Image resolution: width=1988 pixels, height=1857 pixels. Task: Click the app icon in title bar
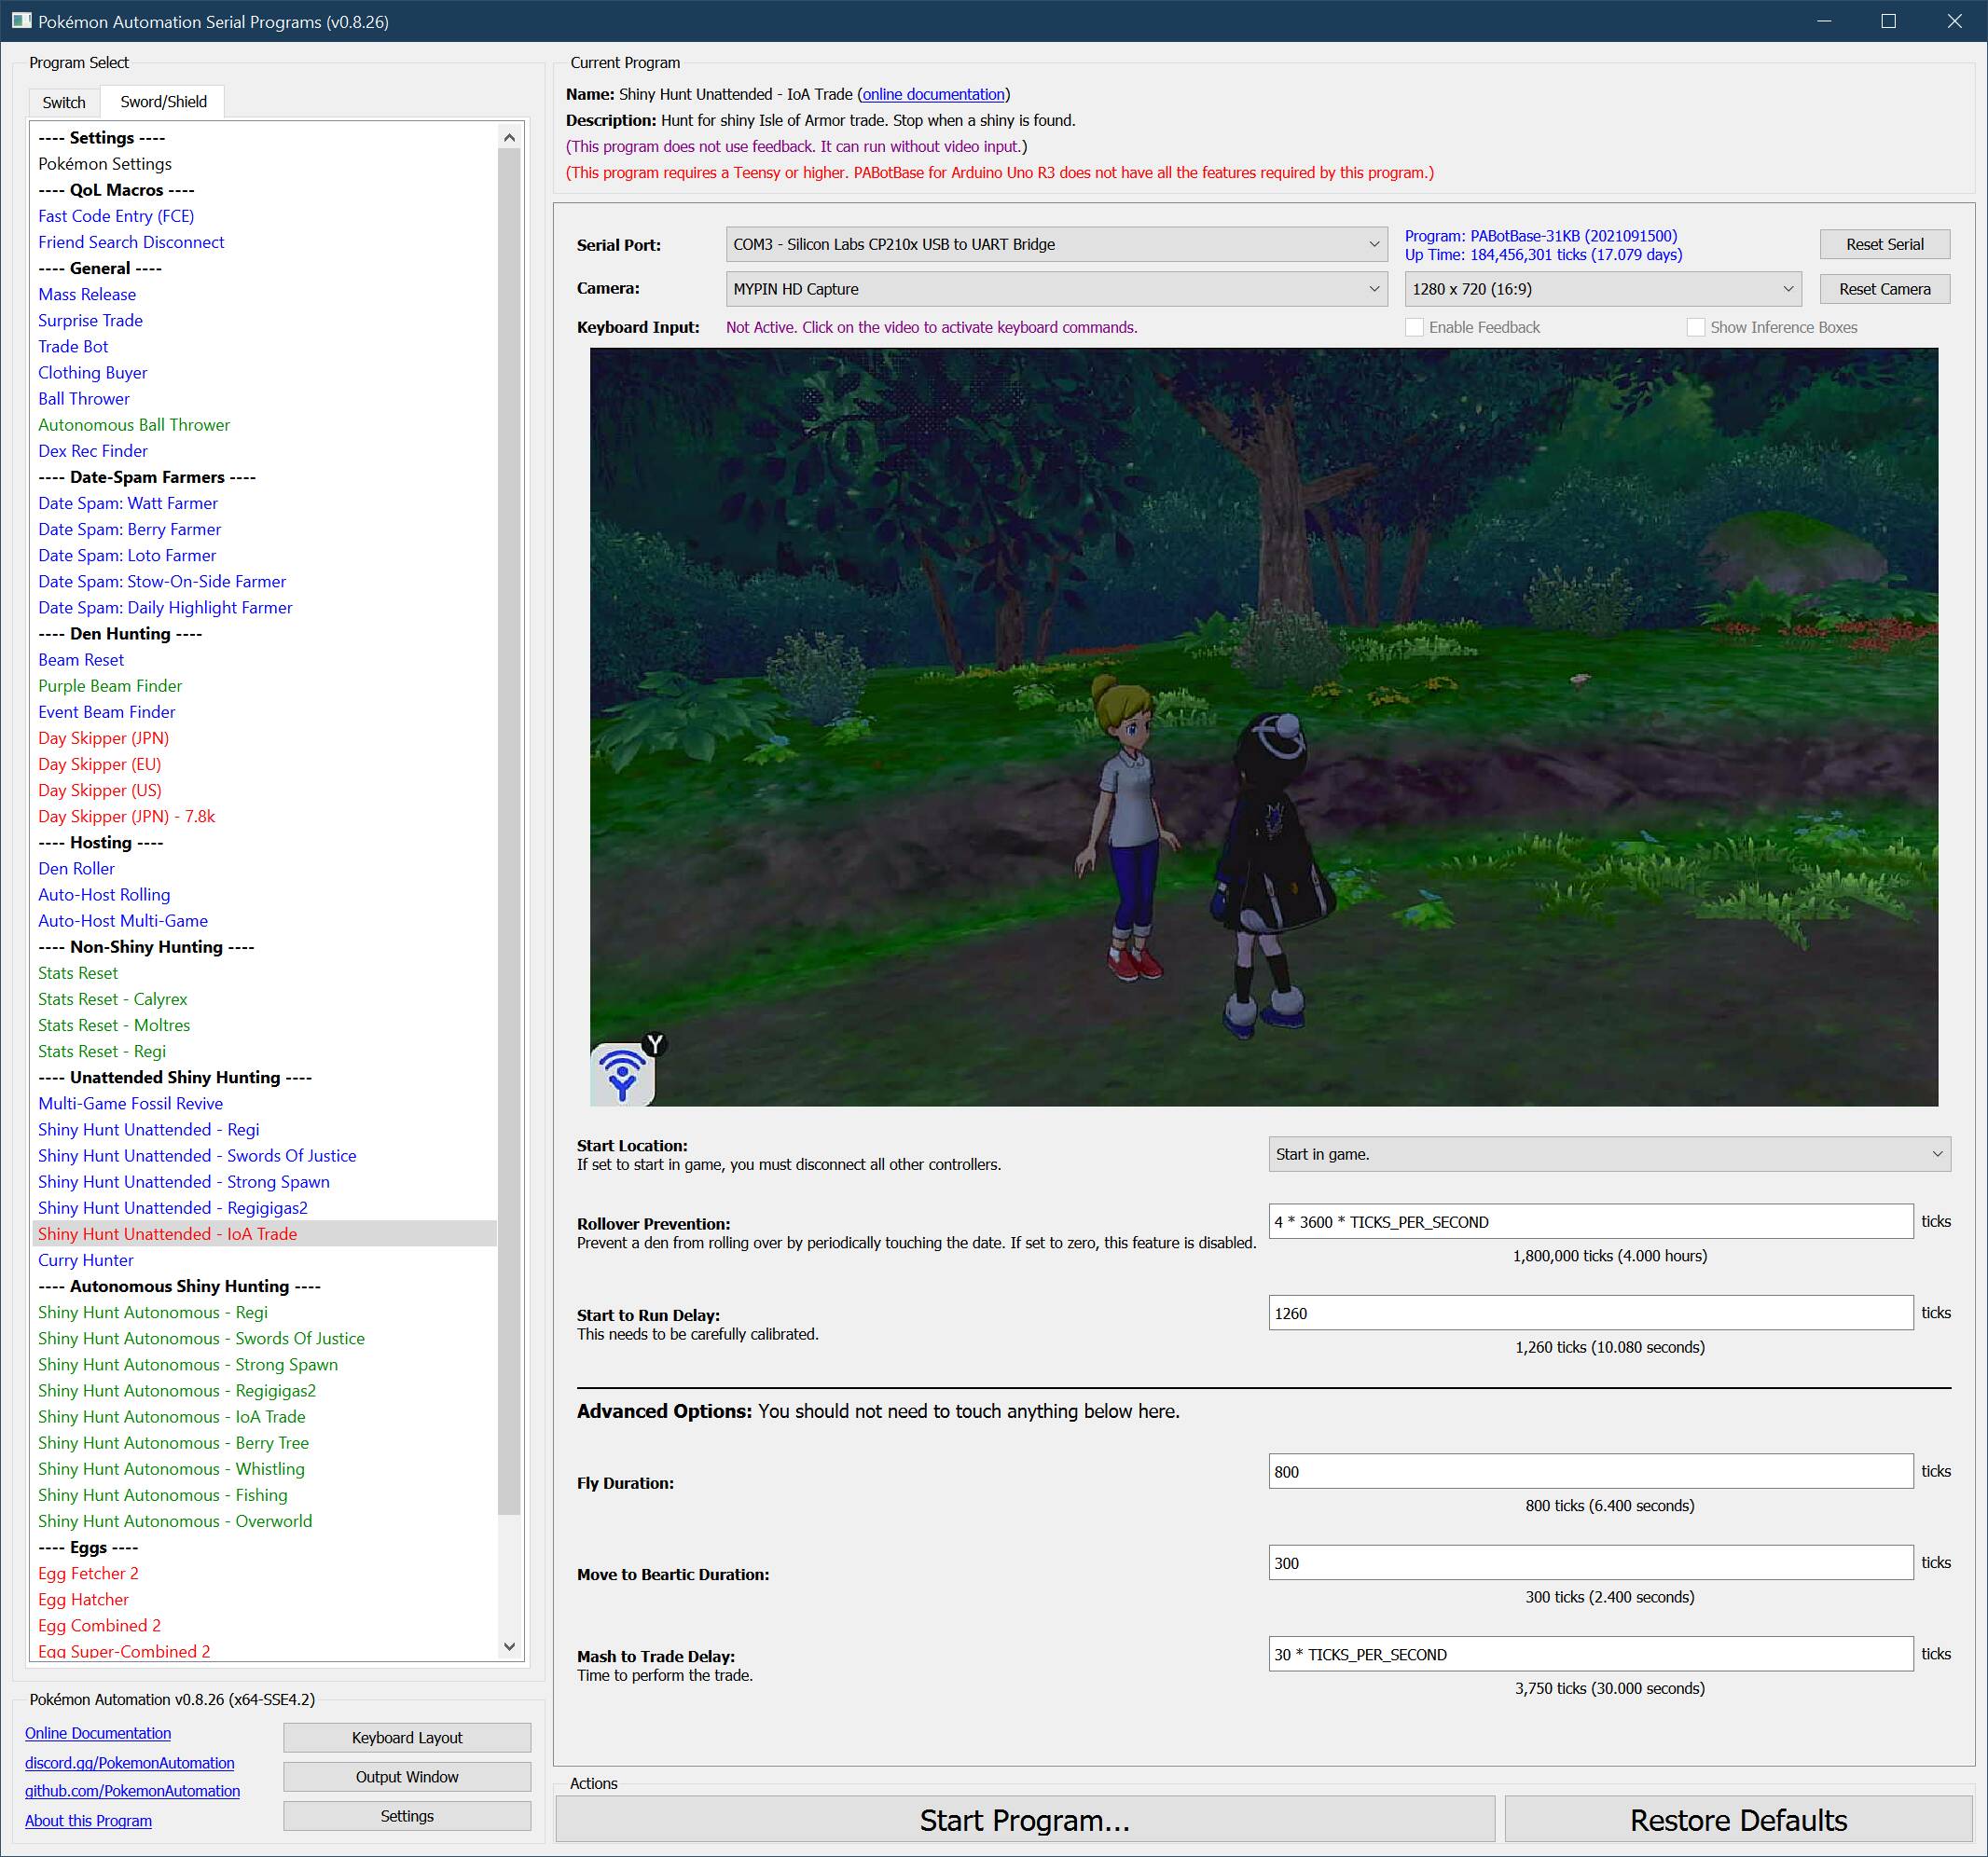21,21
